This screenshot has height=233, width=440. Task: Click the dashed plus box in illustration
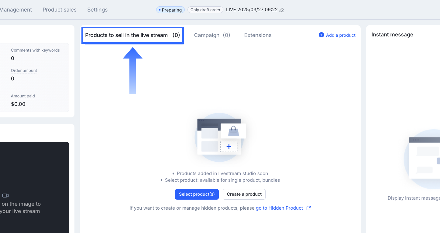[229, 147]
